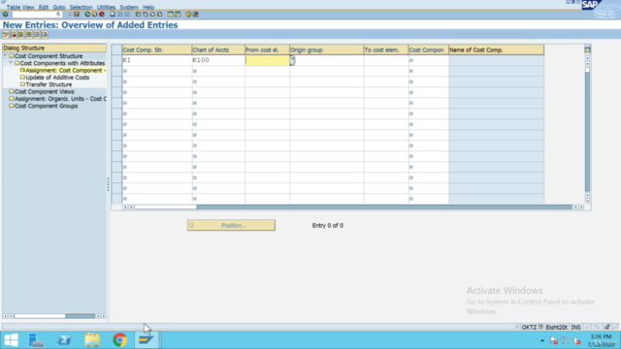Click the status bar icon next to OKTZ

point(540,327)
